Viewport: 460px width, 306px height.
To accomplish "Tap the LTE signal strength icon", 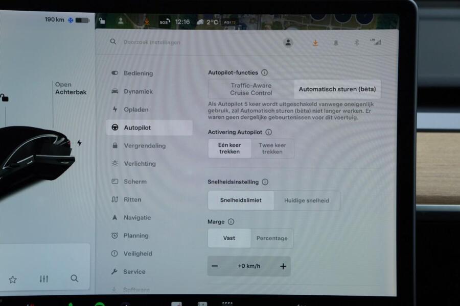I will [x=376, y=42].
